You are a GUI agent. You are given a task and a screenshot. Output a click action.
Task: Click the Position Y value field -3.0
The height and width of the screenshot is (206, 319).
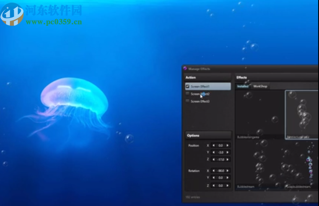pyautogui.click(x=220, y=152)
